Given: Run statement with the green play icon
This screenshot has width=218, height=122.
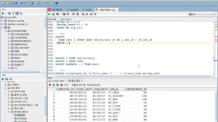Looking at the screenshot, I should pos(49,14).
